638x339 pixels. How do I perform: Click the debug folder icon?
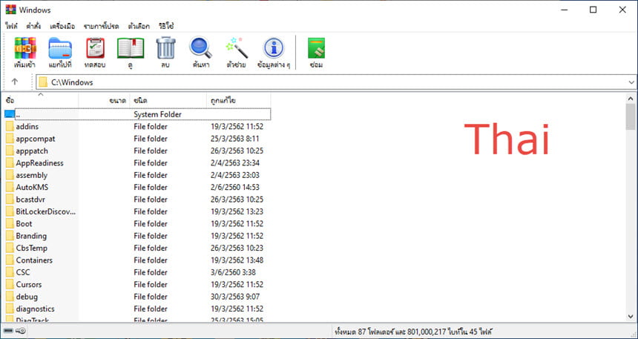(10, 297)
